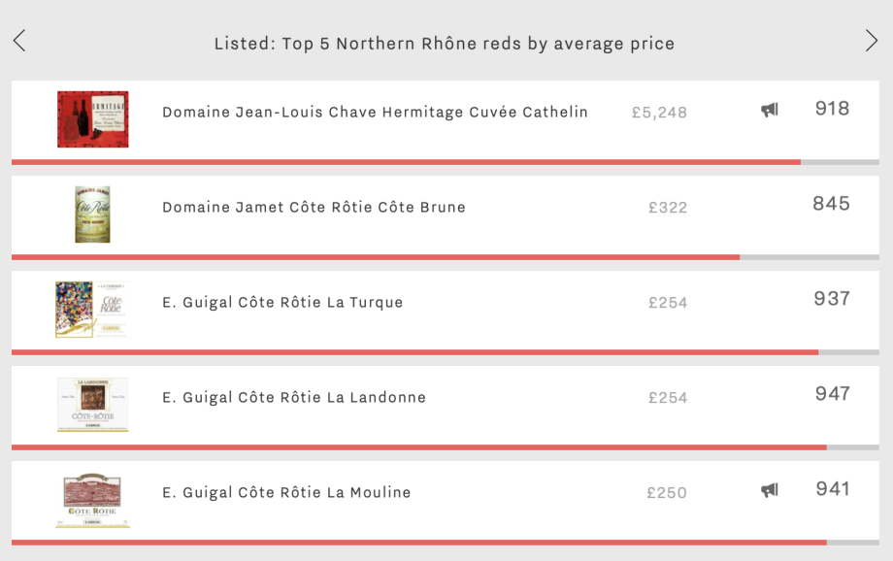Viewport: 893px width, 561px height.
Task: Click the 918 score on Chave row
Action: pos(832,108)
